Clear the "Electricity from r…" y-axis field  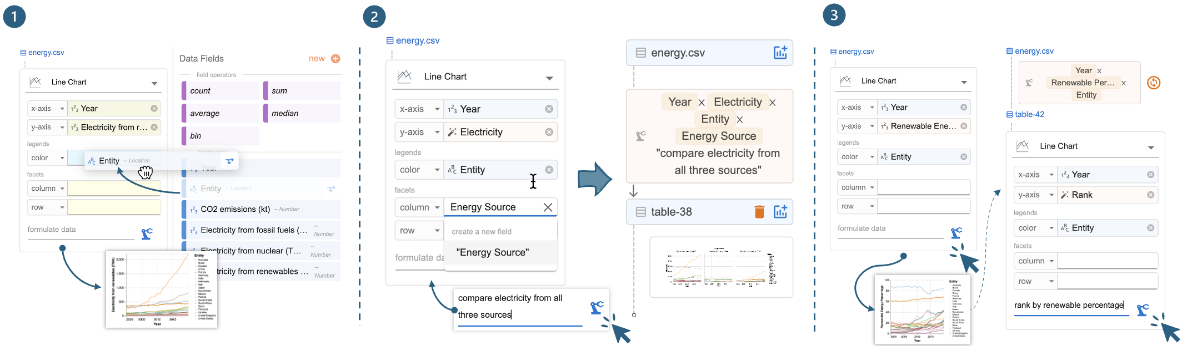(154, 128)
